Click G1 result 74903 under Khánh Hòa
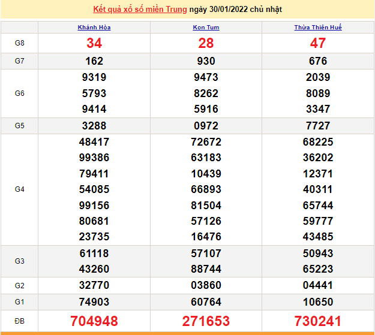 [94, 302]
